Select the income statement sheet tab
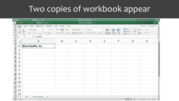Viewport: 179px width, 101px height. pyautogui.click(x=38, y=97)
